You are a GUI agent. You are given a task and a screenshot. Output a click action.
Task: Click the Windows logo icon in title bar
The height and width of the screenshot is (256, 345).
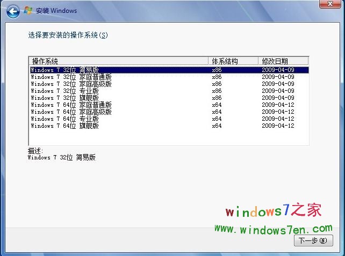click(28, 11)
